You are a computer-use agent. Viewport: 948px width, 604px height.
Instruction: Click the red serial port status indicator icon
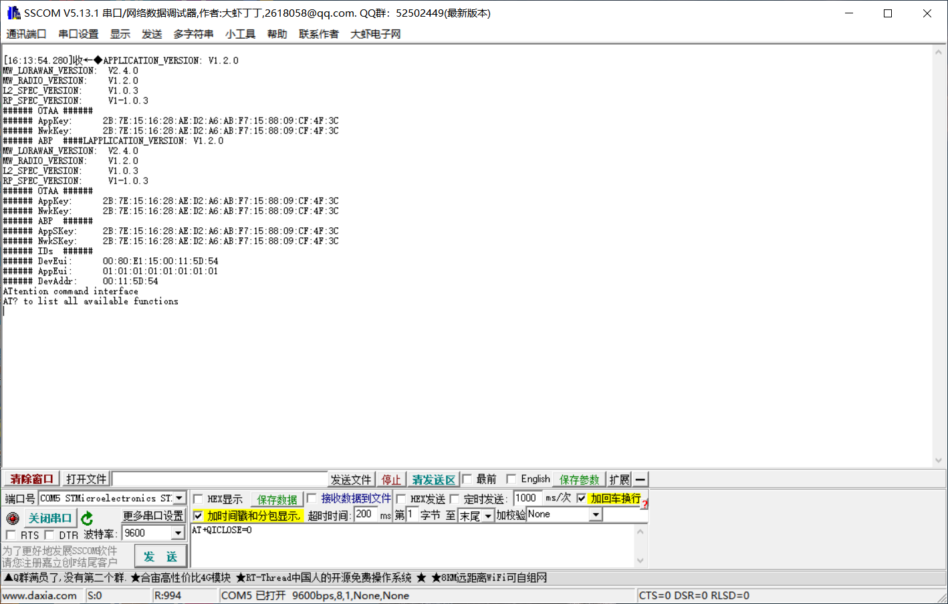13,518
